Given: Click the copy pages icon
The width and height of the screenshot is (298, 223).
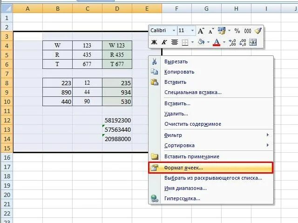Looking at the screenshot, I should tap(154, 72).
